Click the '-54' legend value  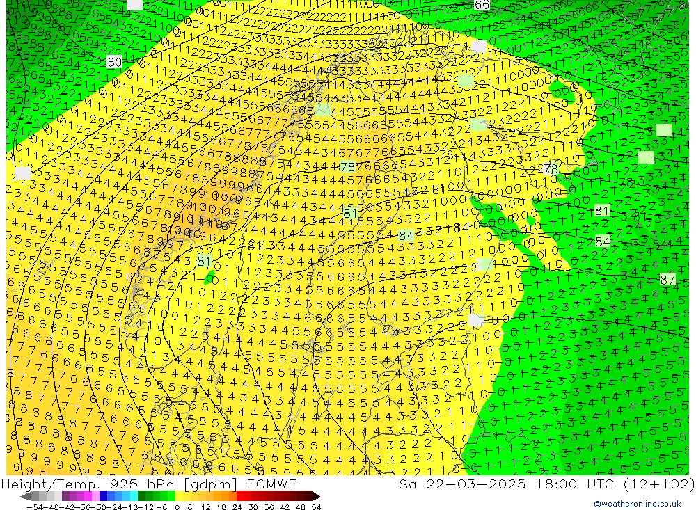click(x=35, y=507)
